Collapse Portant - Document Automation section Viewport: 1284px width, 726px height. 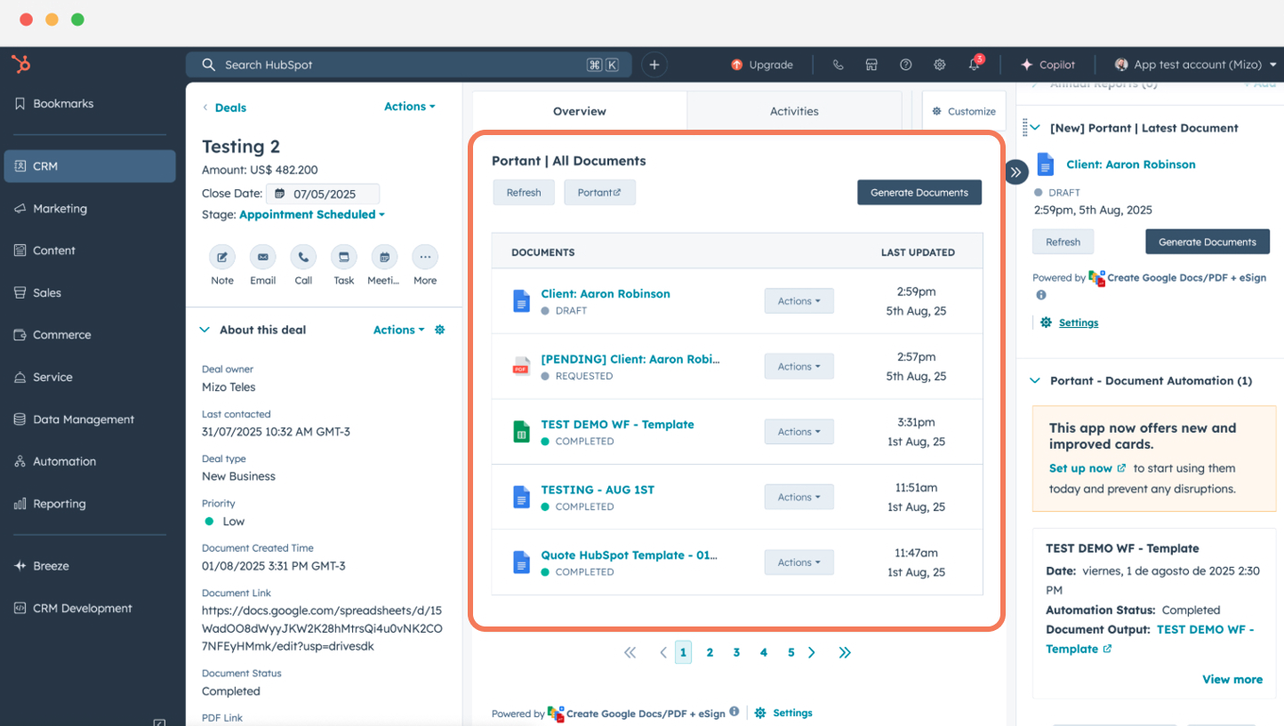click(1034, 380)
